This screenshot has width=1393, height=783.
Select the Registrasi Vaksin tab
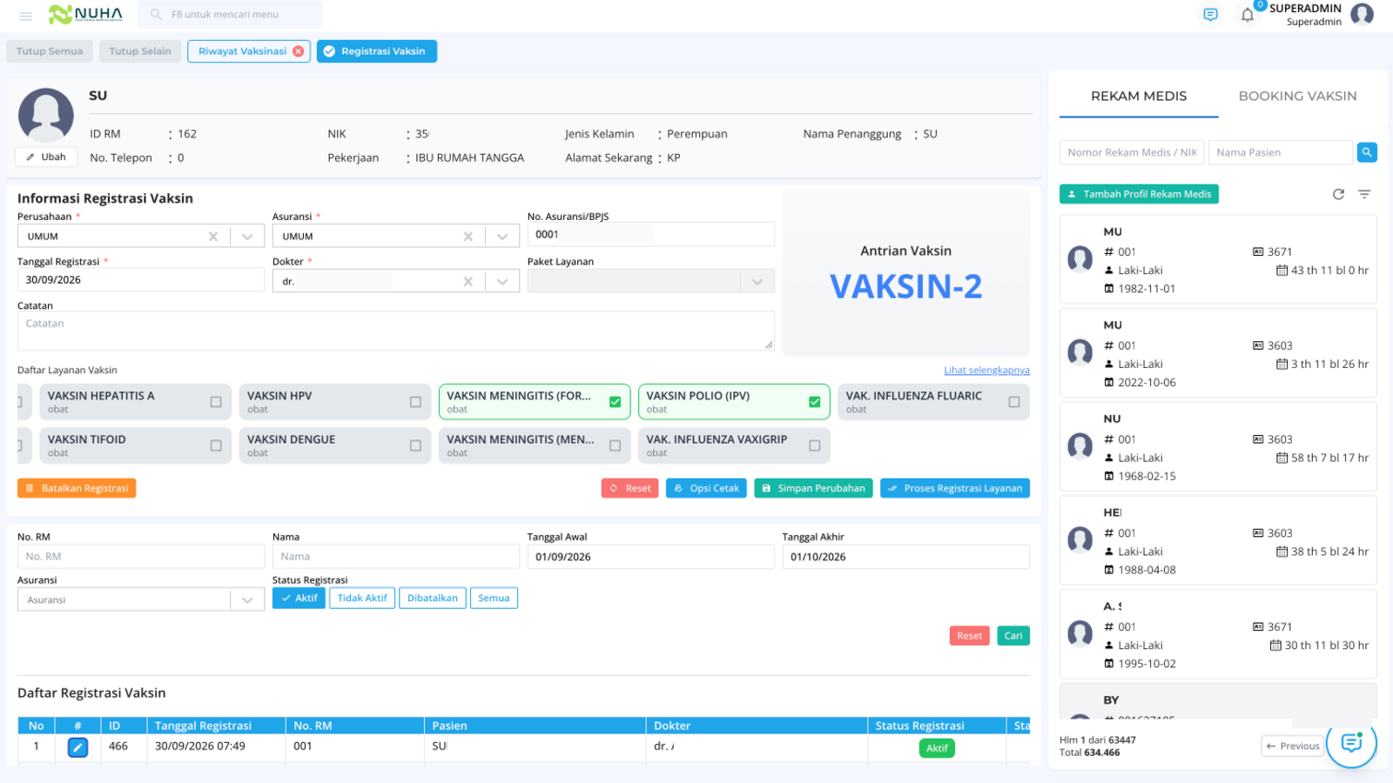coord(377,51)
